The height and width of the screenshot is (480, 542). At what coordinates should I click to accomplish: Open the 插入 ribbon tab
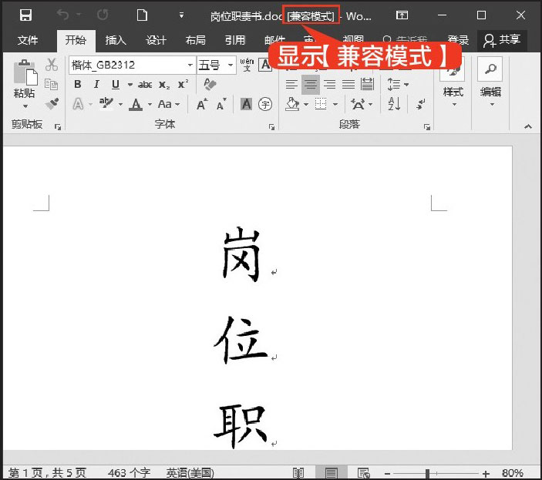(116, 40)
